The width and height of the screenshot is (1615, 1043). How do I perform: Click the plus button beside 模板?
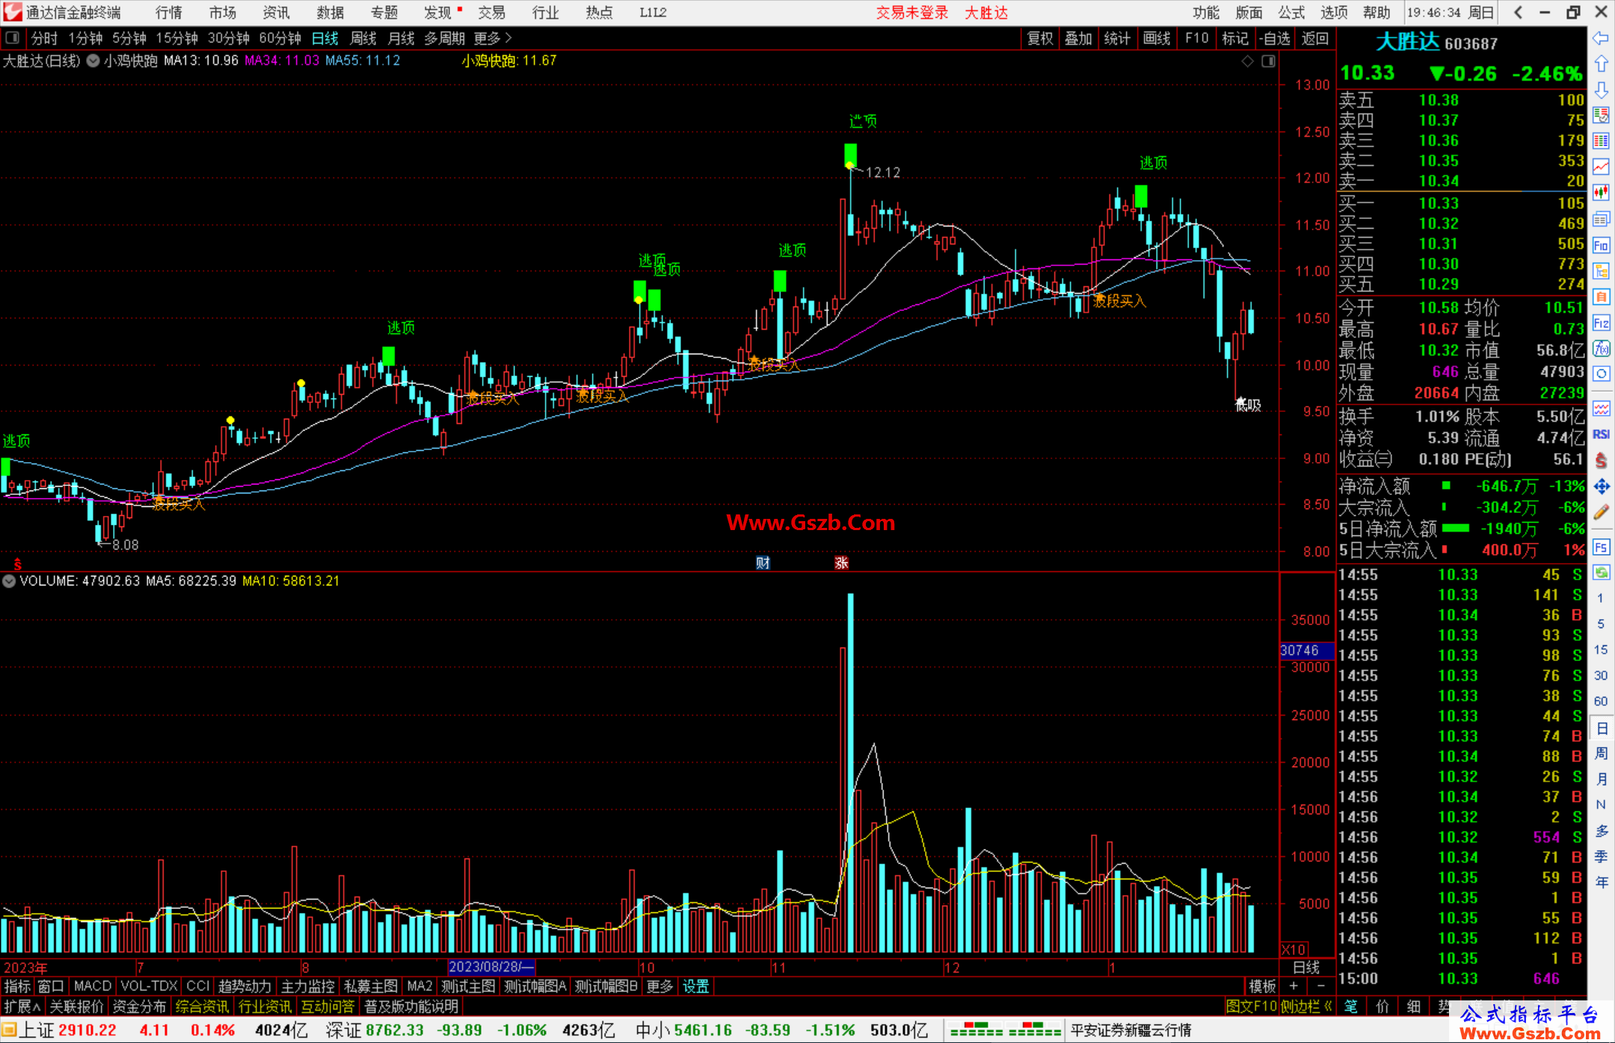tap(1294, 986)
